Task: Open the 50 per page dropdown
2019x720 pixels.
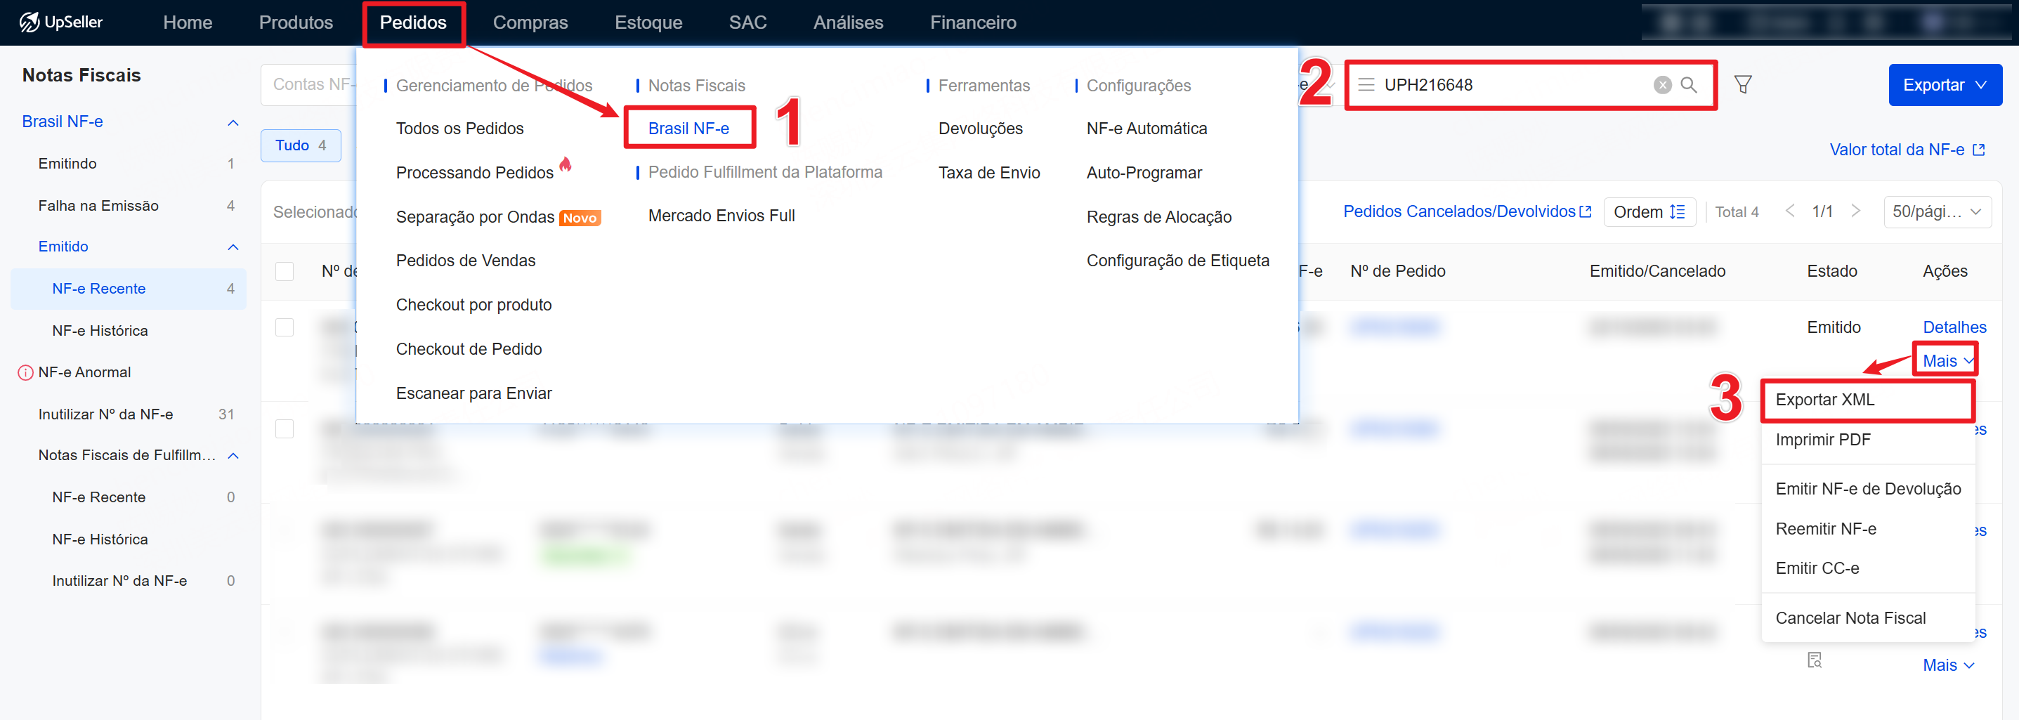Action: (x=1937, y=211)
